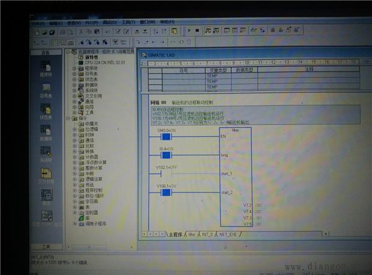
Task: Expand the 程序块 tree node
Action: [74, 68]
